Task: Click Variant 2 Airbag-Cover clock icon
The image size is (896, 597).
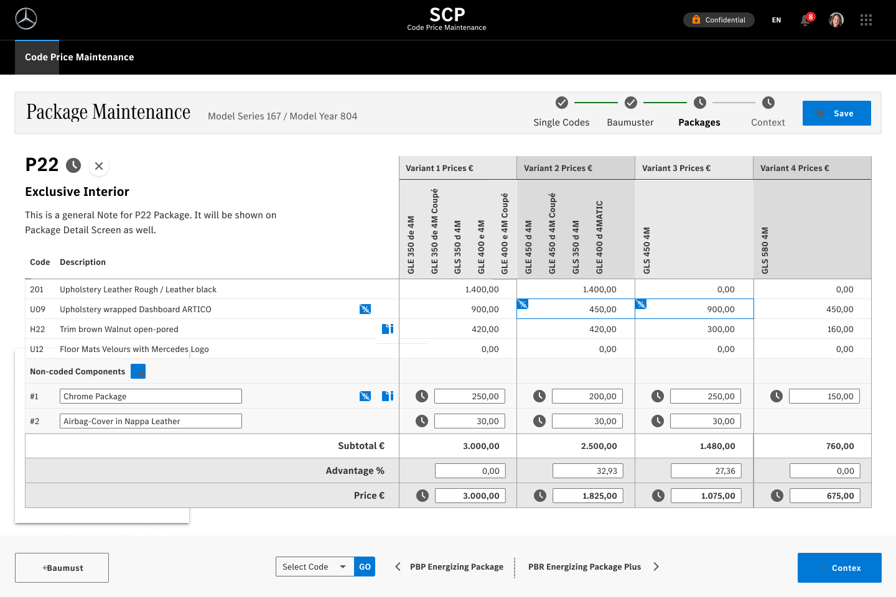Action: click(x=539, y=421)
